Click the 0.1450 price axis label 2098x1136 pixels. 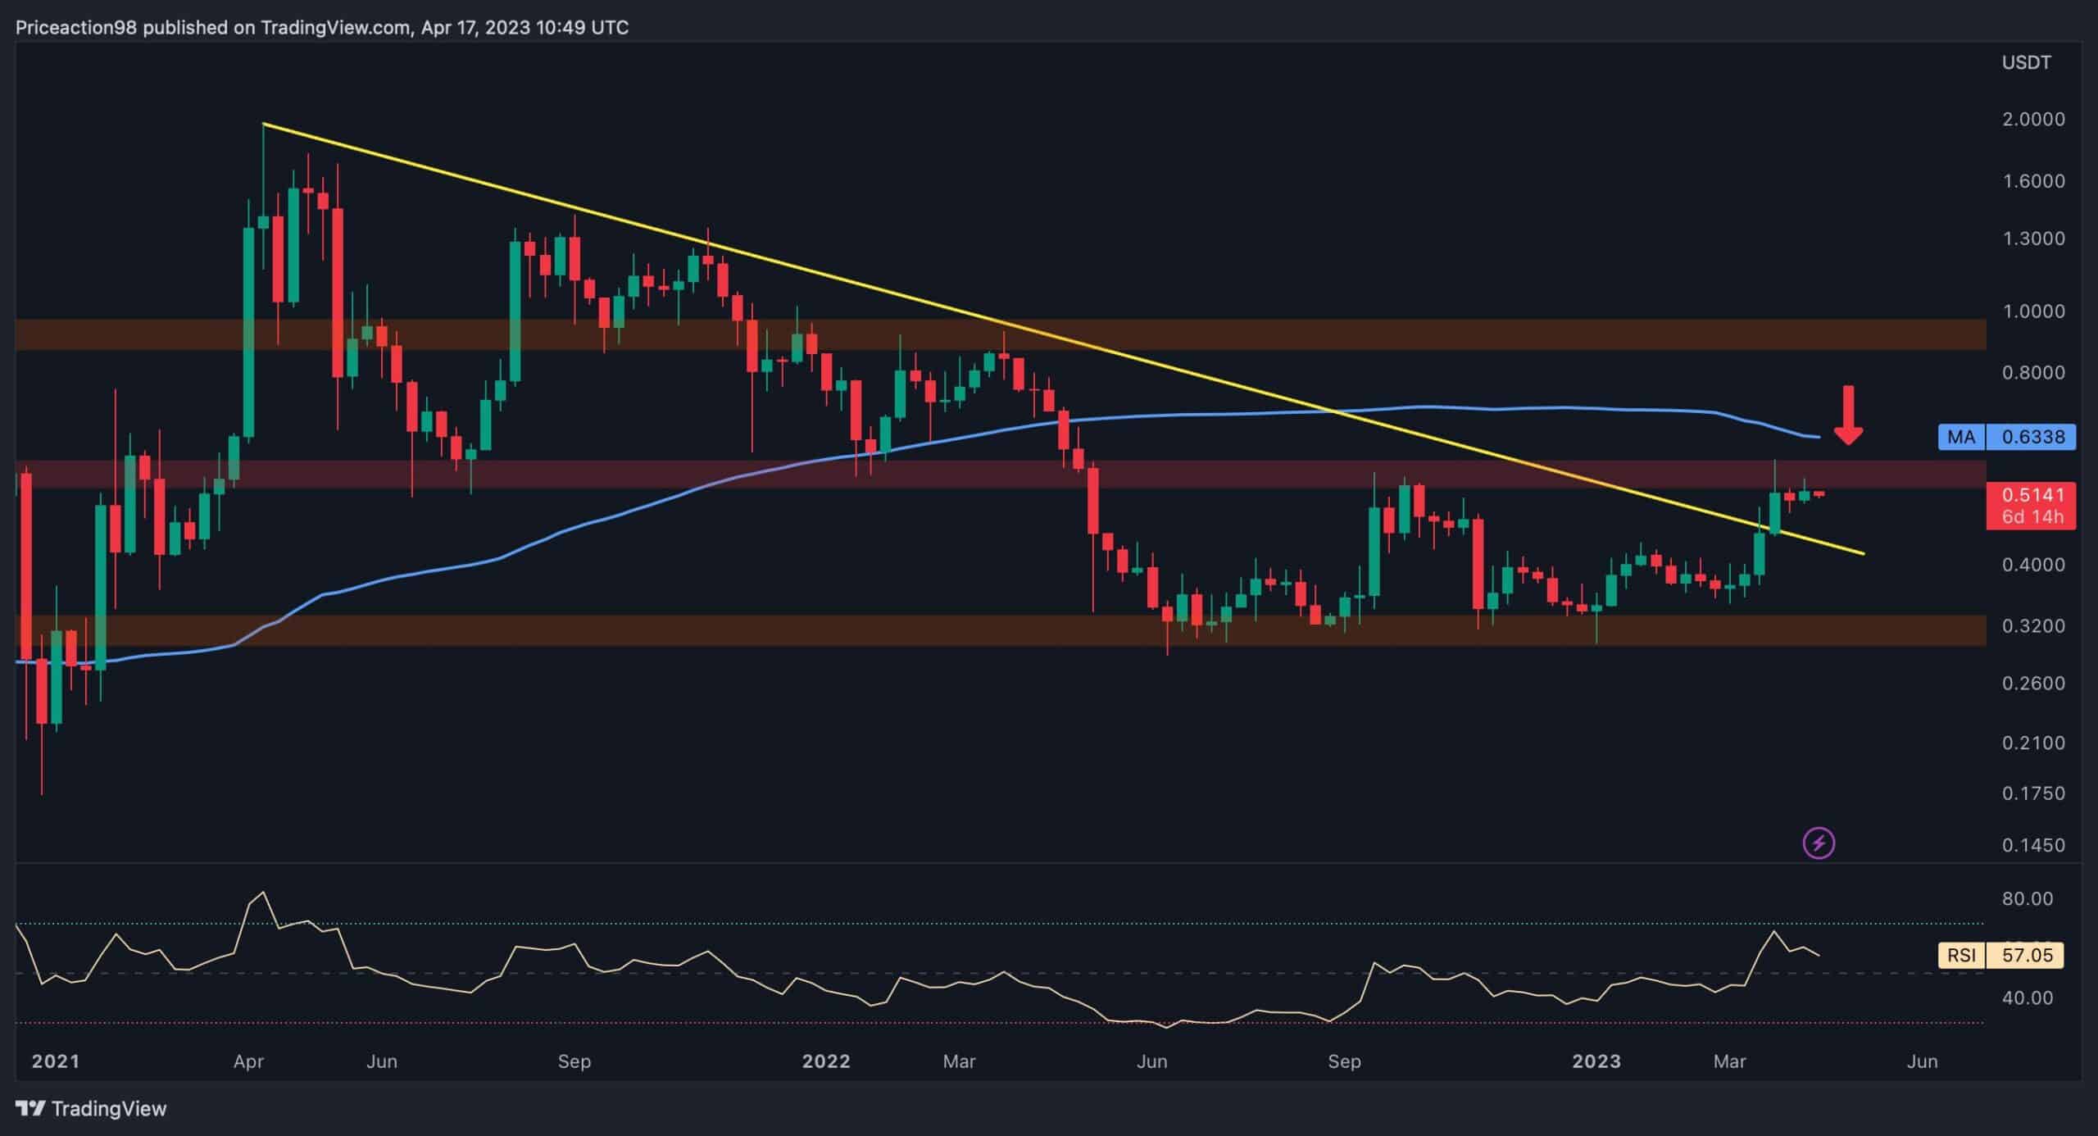pos(2033,845)
